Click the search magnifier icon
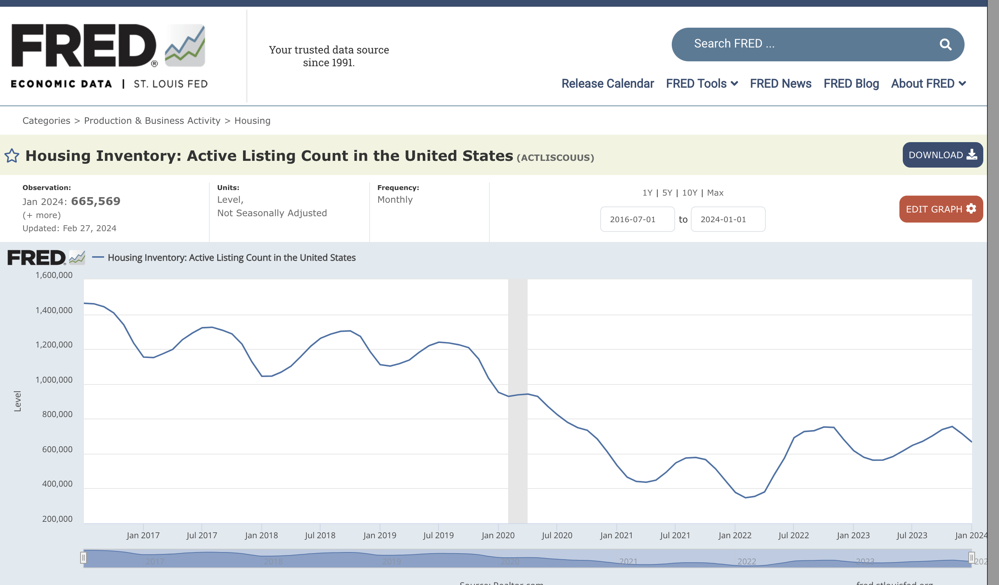The image size is (999, 585). tap(945, 45)
